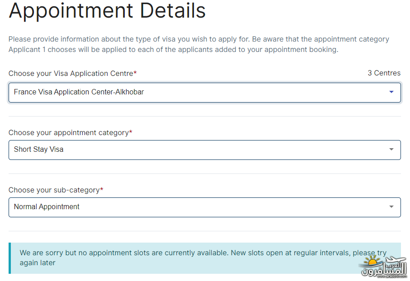Click the 3 Centres counter text
Image resolution: width=410 pixels, height=281 pixels.
(x=384, y=73)
